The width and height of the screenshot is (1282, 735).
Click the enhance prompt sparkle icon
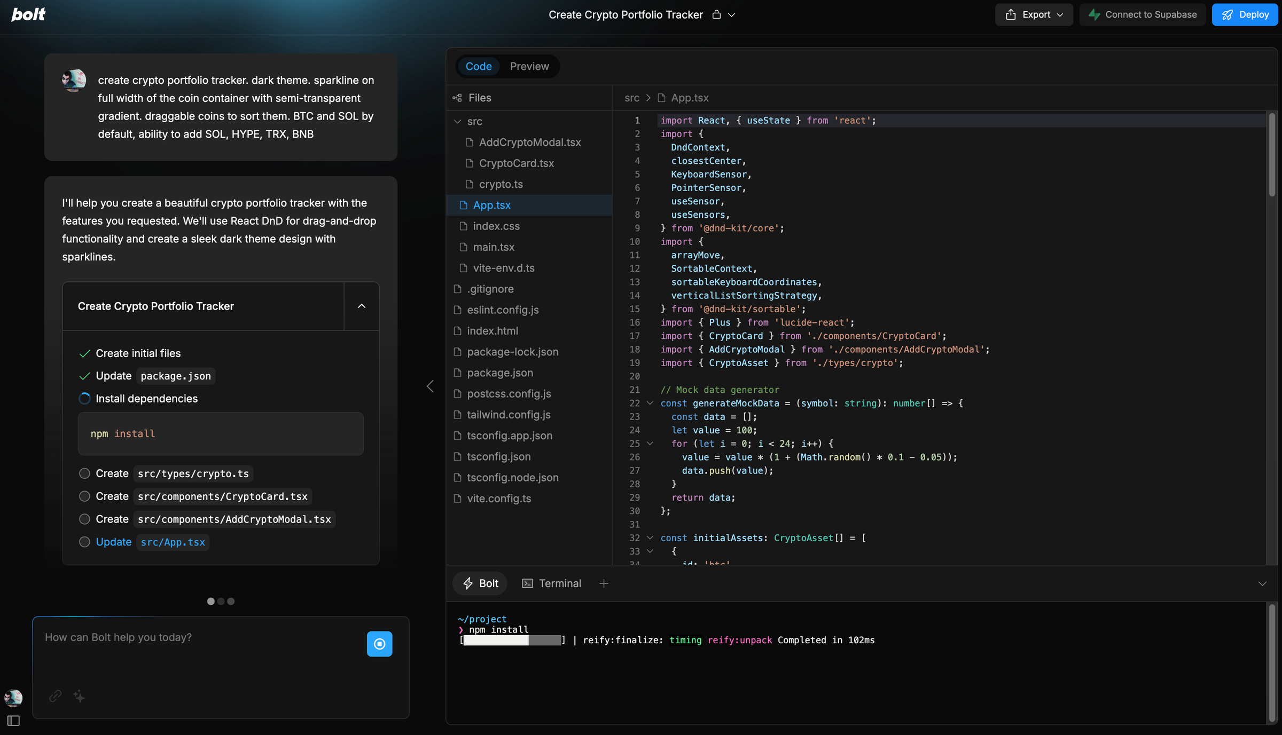pyautogui.click(x=79, y=696)
